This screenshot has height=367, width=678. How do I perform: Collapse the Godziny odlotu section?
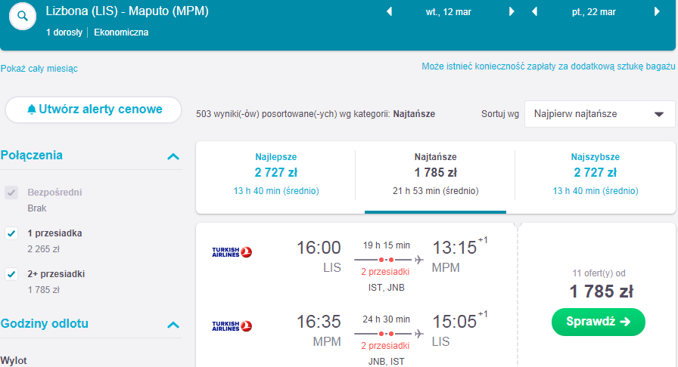pyautogui.click(x=173, y=325)
